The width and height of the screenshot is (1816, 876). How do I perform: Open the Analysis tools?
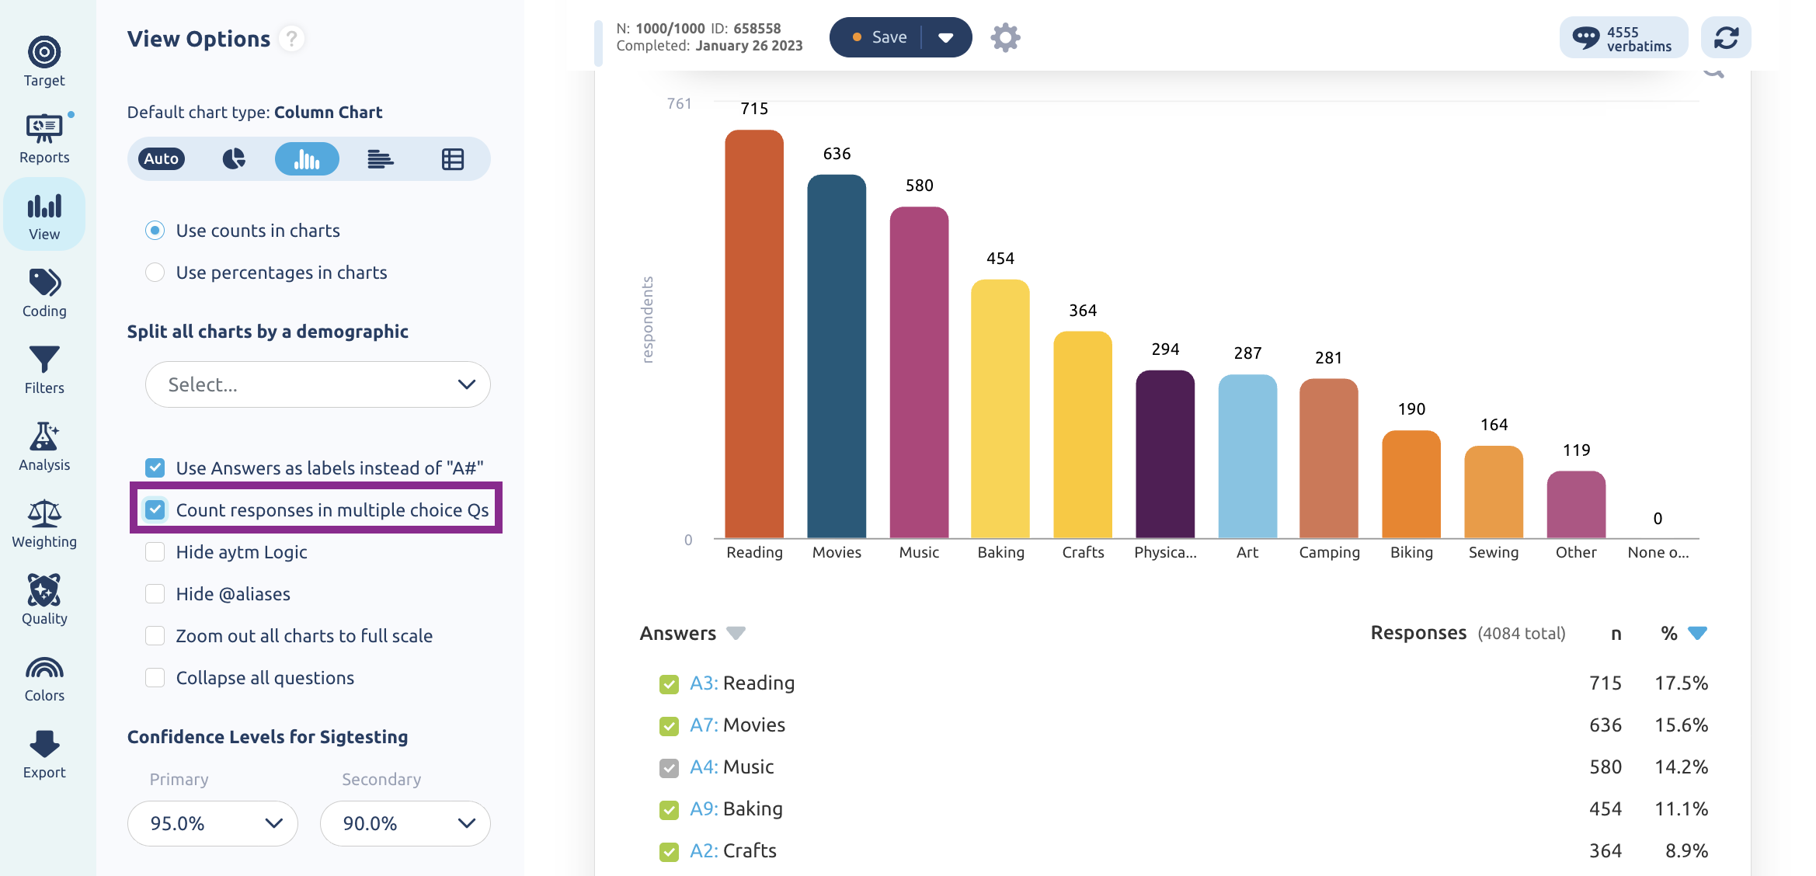coord(44,446)
